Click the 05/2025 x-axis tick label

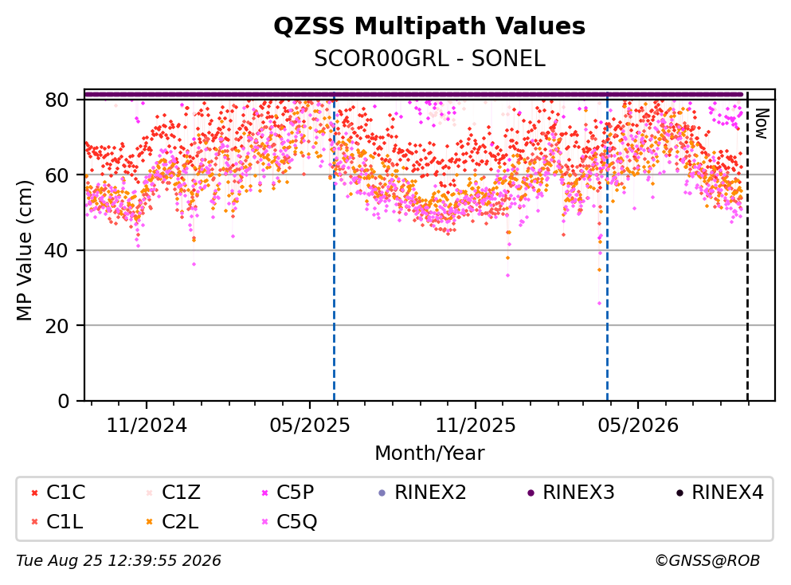[x=309, y=426]
